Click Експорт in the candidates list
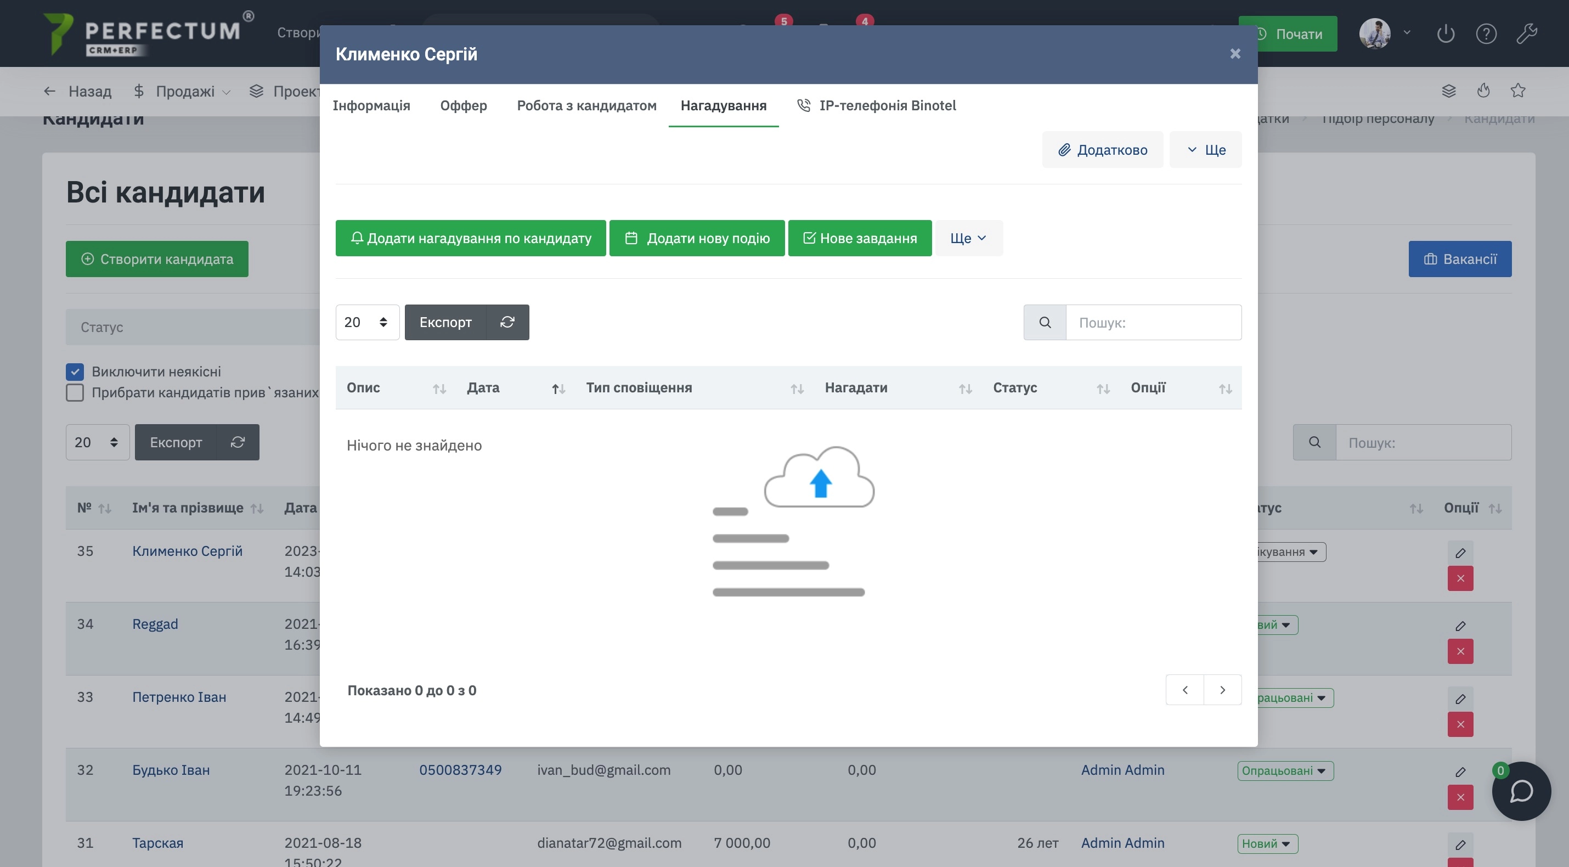This screenshot has width=1569, height=867. click(x=176, y=442)
